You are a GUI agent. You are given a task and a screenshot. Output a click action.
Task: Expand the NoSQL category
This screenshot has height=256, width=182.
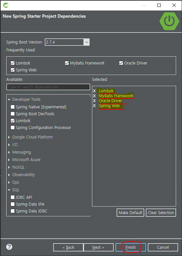[9, 167]
